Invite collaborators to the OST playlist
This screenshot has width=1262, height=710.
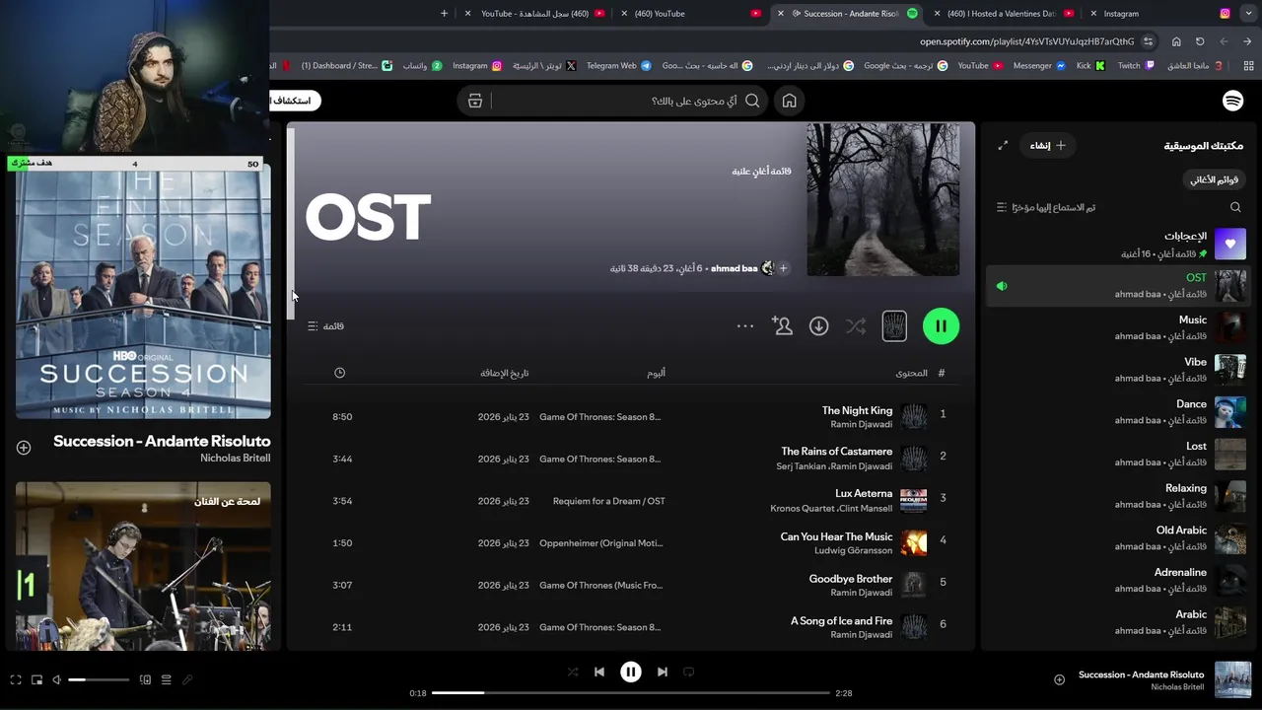pyautogui.click(x=782, y=326)
